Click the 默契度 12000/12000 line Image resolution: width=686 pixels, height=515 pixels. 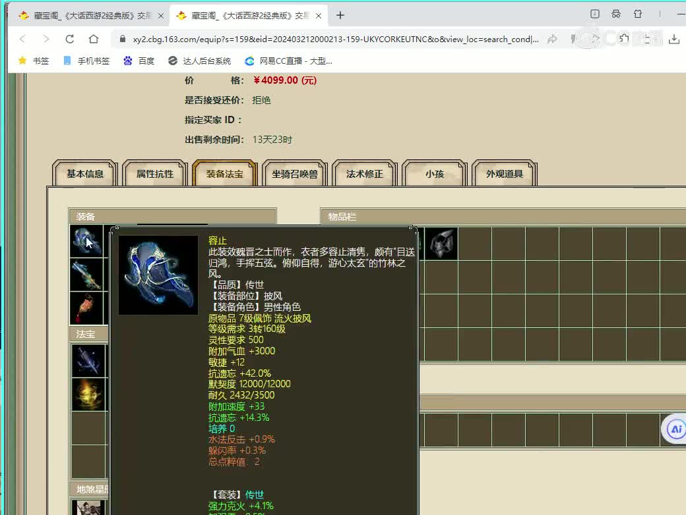[x=249, y=384]
